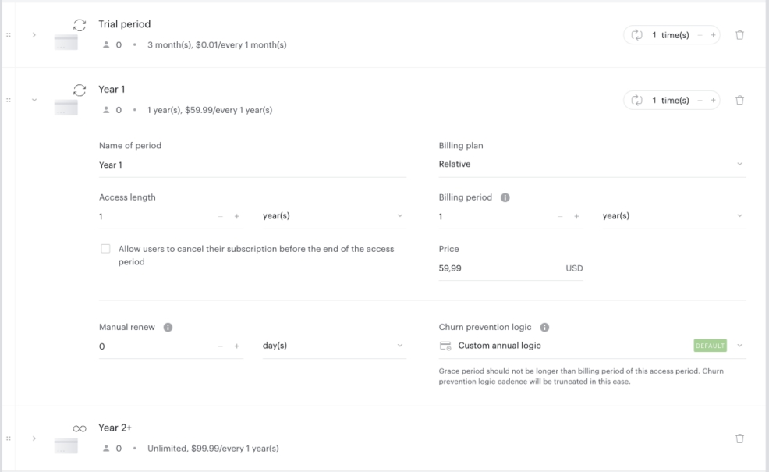Edit the Name of period field

pos(253,165)
